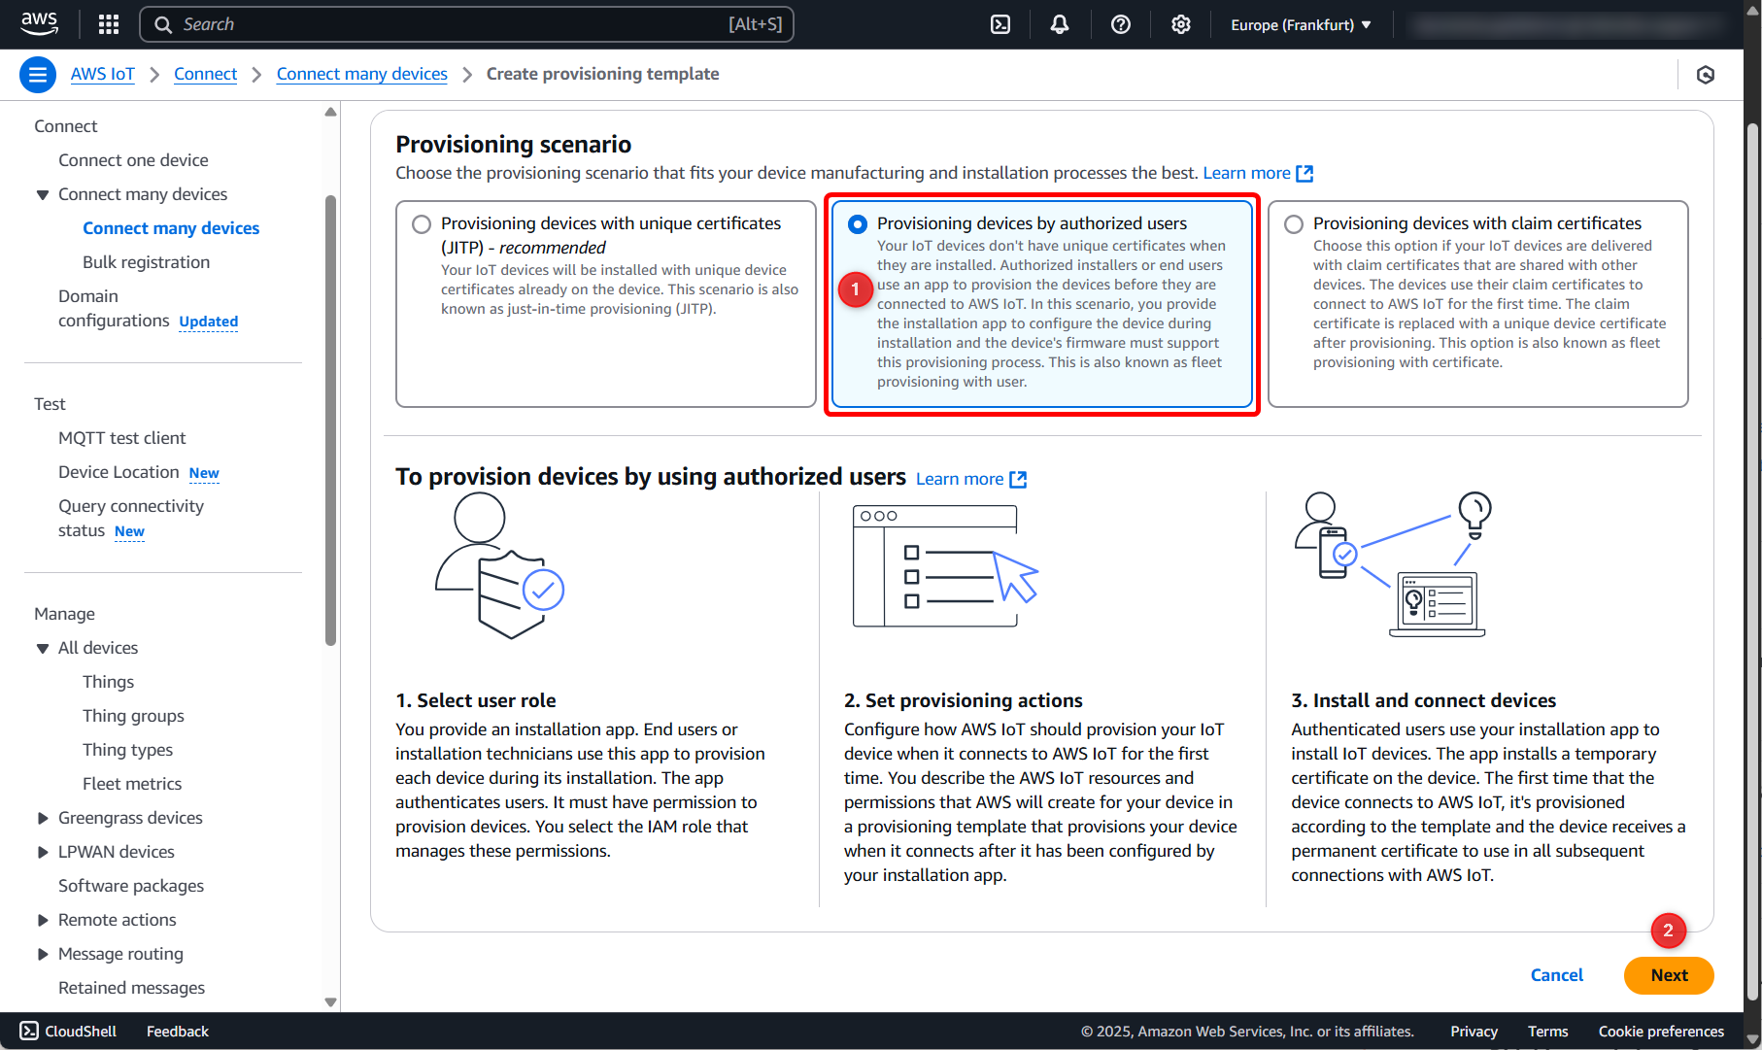Screen dimensions: 1762x1050
Task: Open the AWS services grid menu
Action: pos(109,24)
